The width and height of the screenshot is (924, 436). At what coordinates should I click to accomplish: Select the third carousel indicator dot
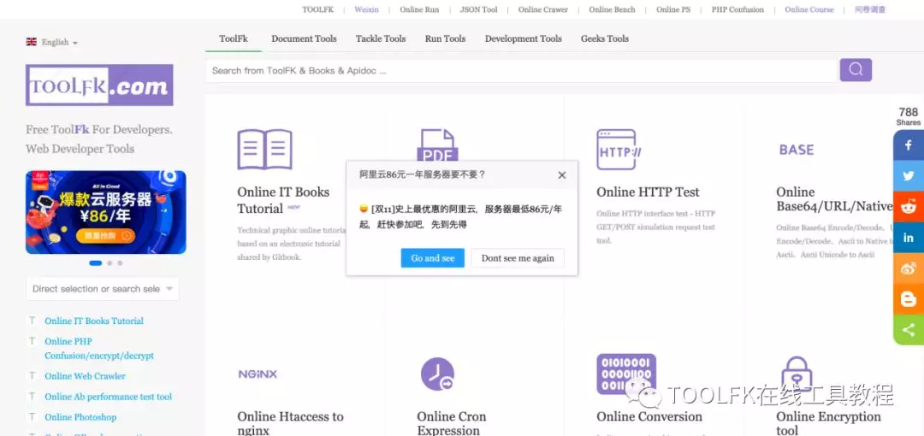click(121, 263)
